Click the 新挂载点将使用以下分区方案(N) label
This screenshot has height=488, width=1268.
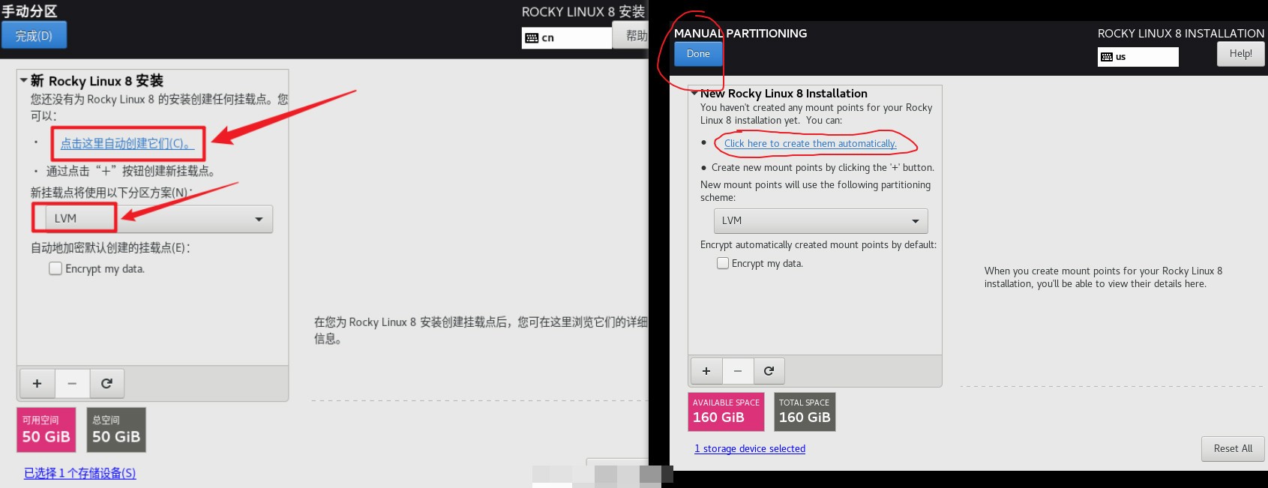coord(111,193)
